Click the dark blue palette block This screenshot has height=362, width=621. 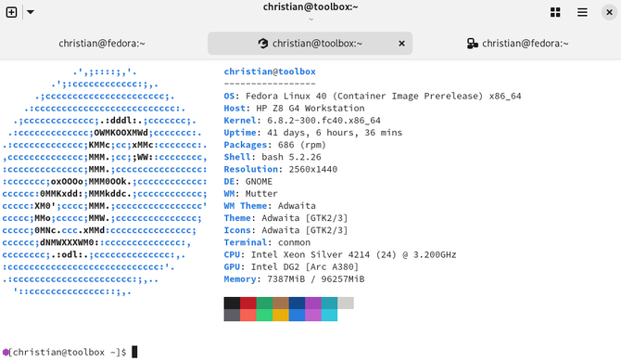point(297,303)
